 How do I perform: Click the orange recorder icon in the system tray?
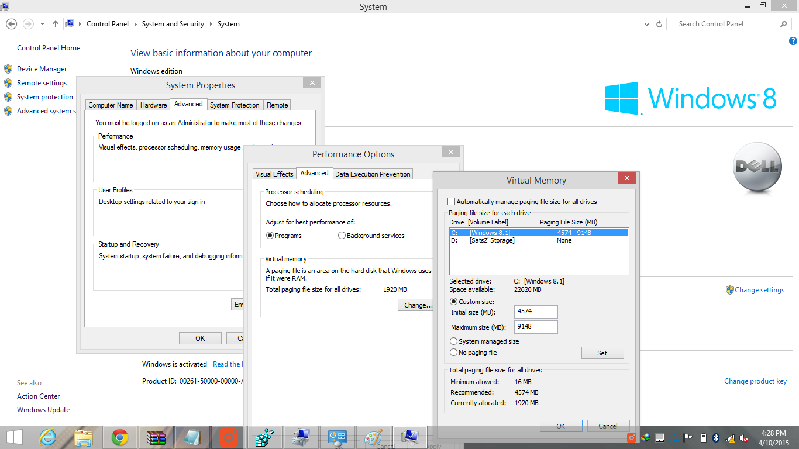[x=632, y=437]
